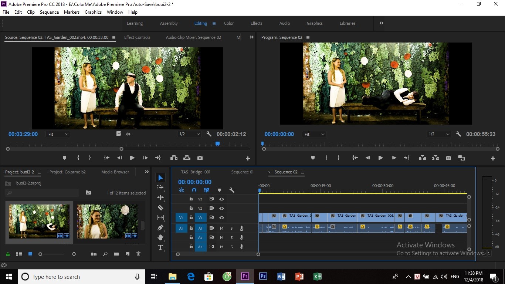Viewport: 505px width, 284px height.
Task: Add a marker in the timeline header
Action: point(219,190)
